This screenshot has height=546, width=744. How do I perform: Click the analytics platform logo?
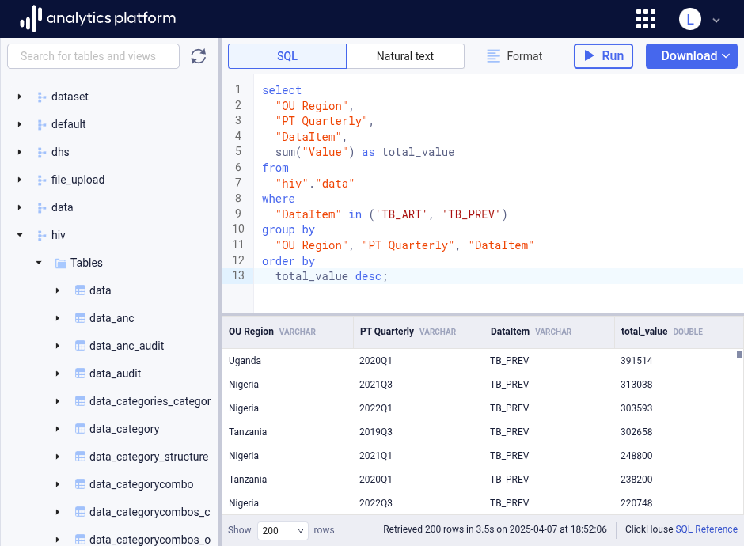click(97, 18)
